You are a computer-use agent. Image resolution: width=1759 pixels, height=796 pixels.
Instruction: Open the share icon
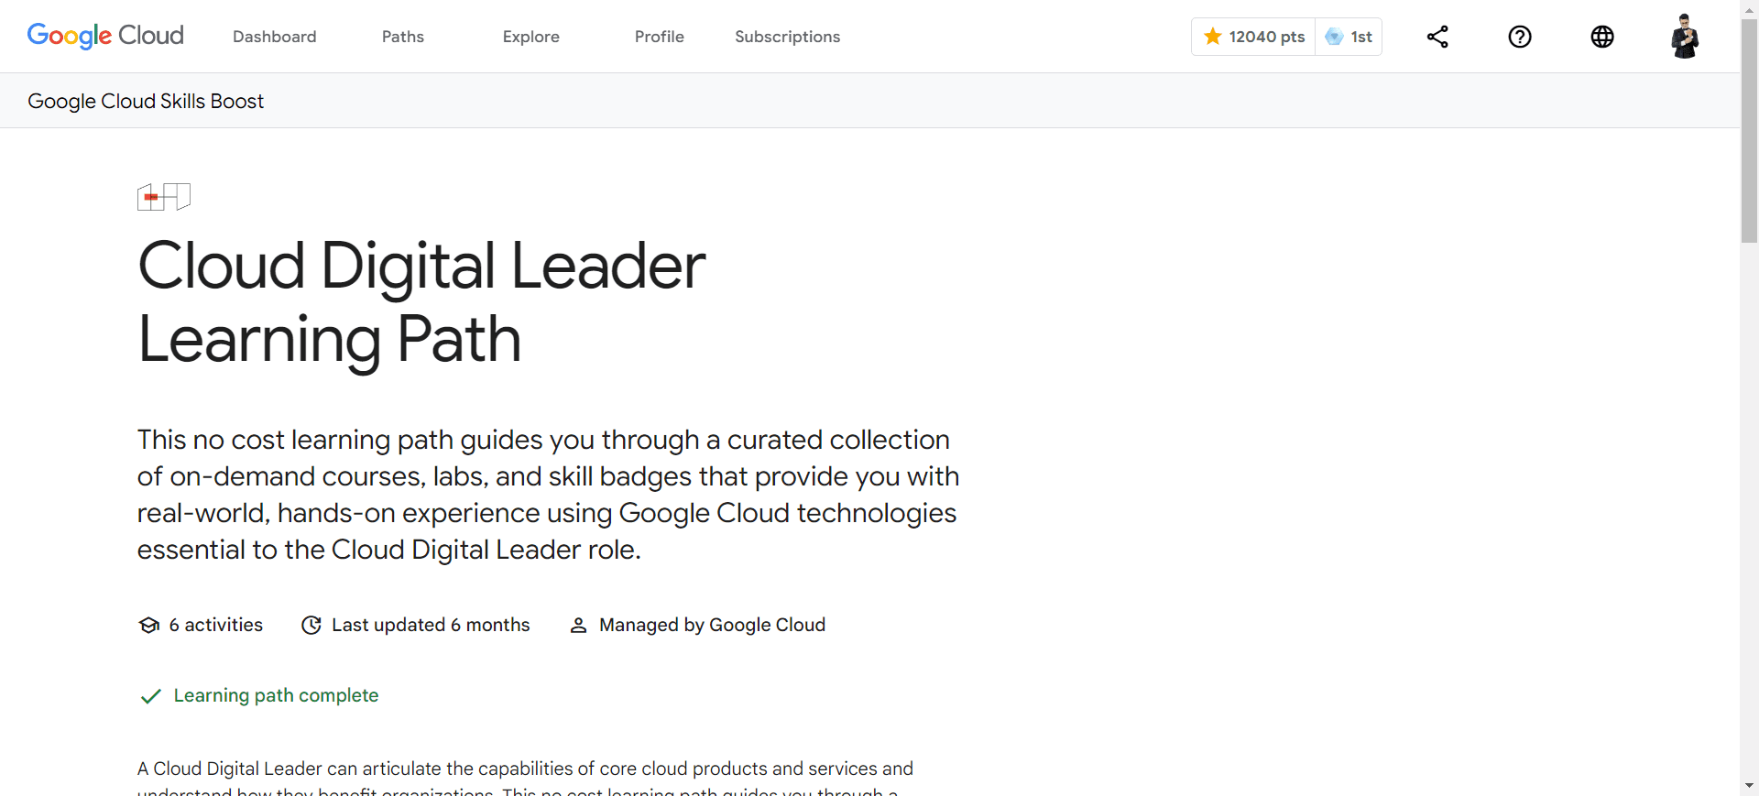(1437, 37)
